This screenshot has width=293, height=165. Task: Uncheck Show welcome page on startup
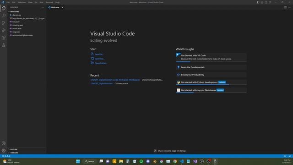click(155, 151)
